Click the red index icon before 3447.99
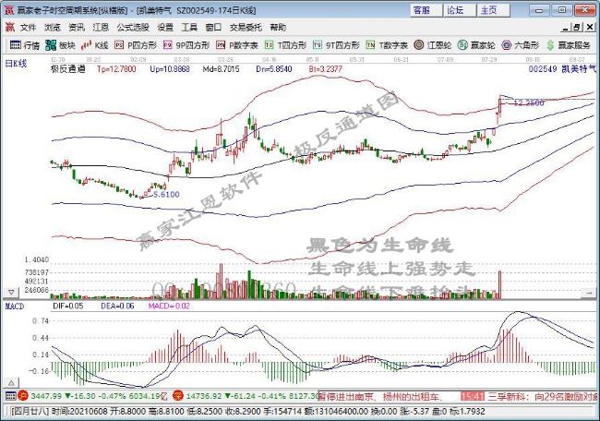 (x=23, y=396)
